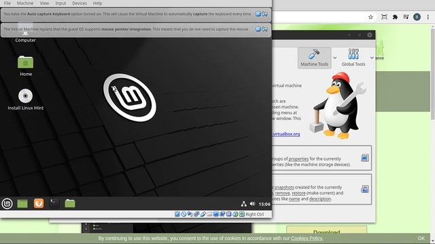
Task: Open the Chrome three-dot menu
Action: coord(428,17)
